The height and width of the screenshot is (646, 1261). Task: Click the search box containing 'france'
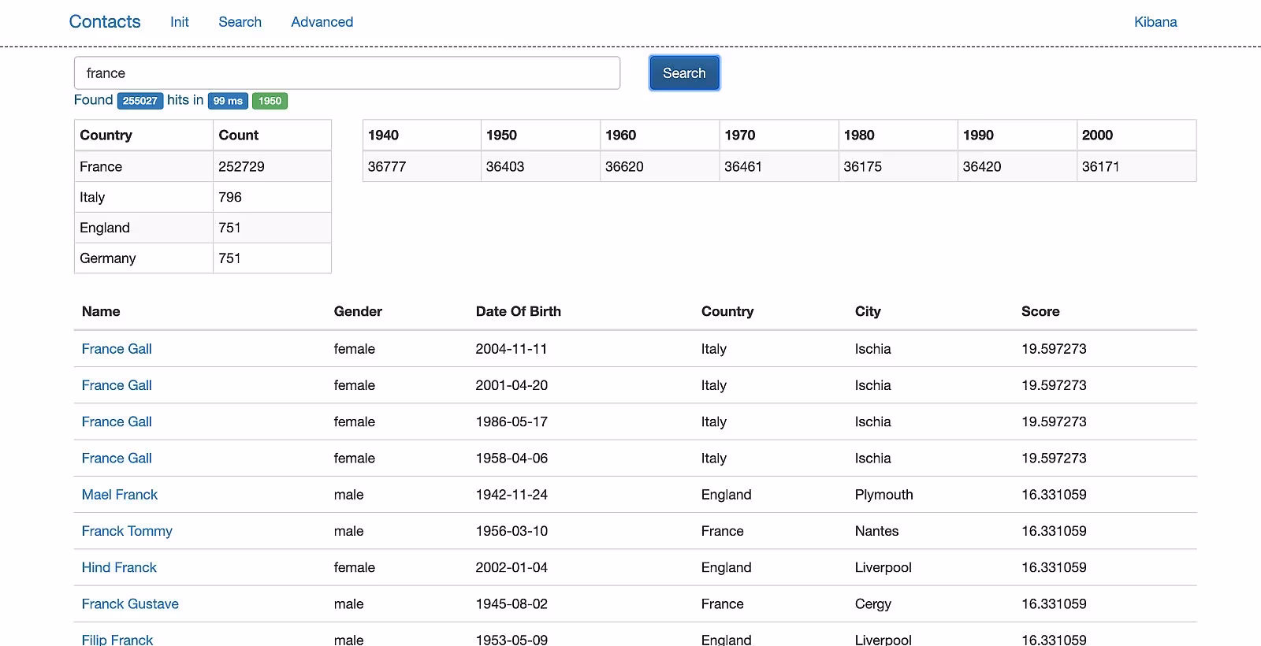coord(347,73)
